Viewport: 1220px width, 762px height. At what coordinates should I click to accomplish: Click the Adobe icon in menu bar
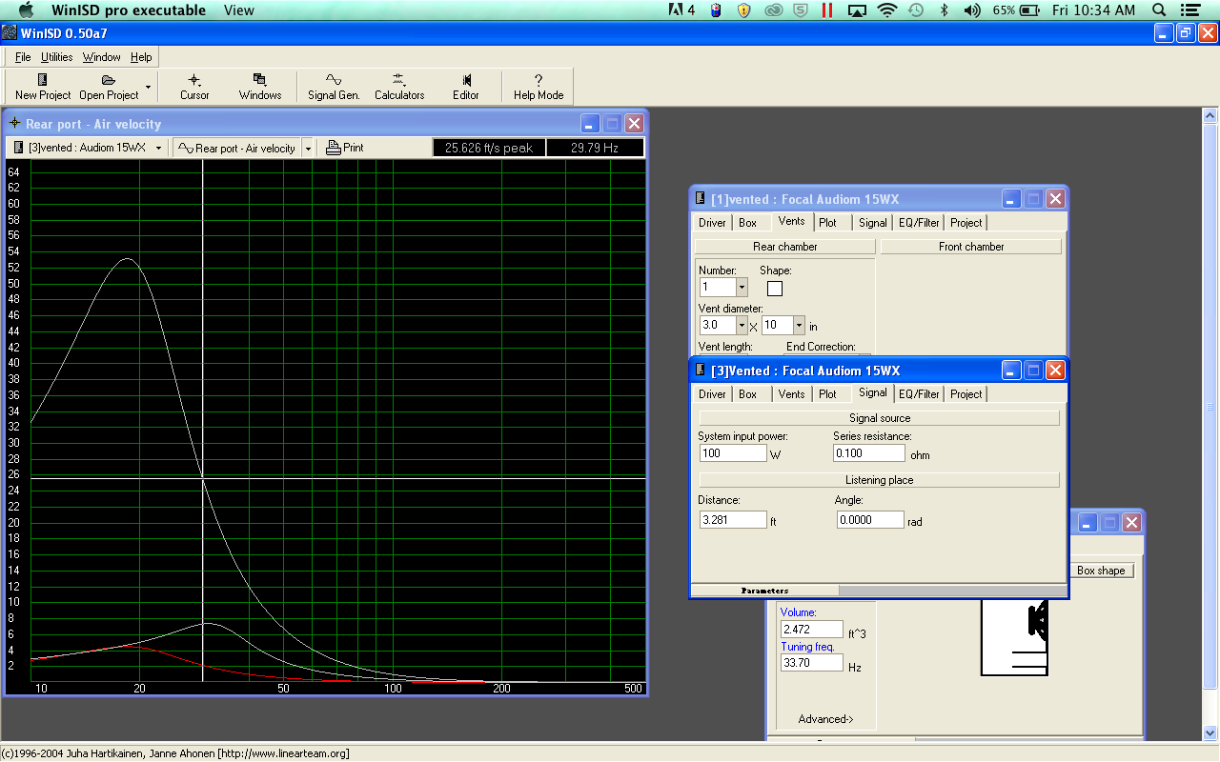coord(683,10)
